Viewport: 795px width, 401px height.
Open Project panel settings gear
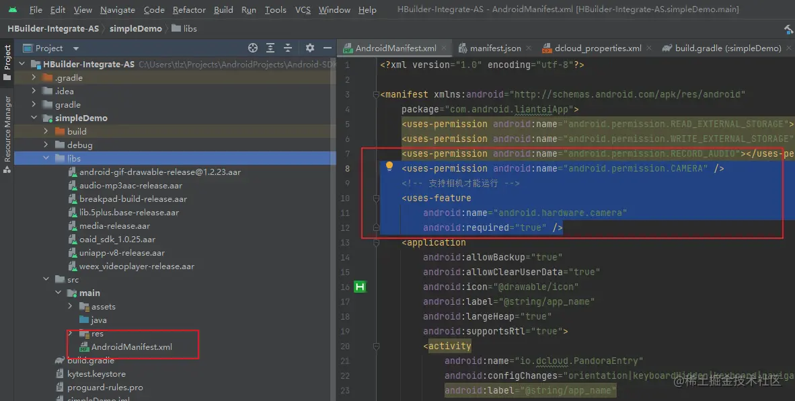pyautogui.click(x=310, y=48)
